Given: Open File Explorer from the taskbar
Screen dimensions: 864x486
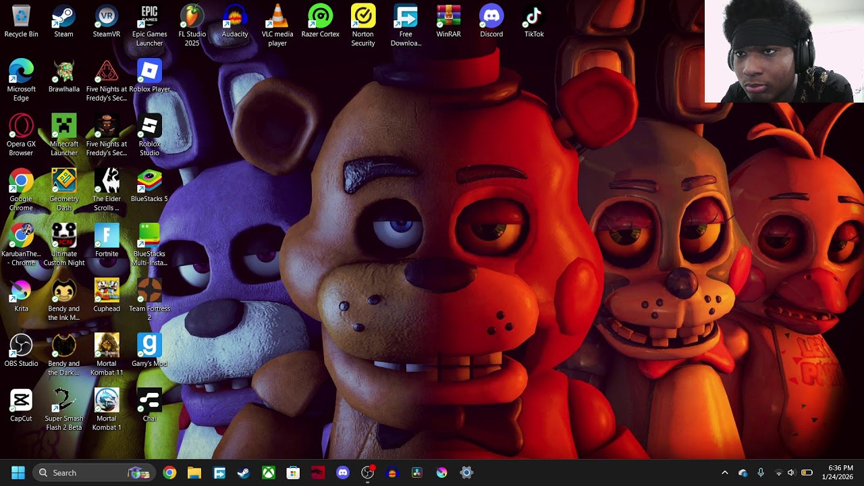Looking at the screenshot, I should coord(194,473).
